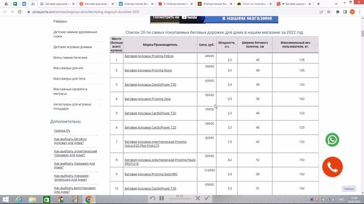The image size is (364, 204).
Task: Click the Наверх scroll-to-top button
Action: [349, 189]
